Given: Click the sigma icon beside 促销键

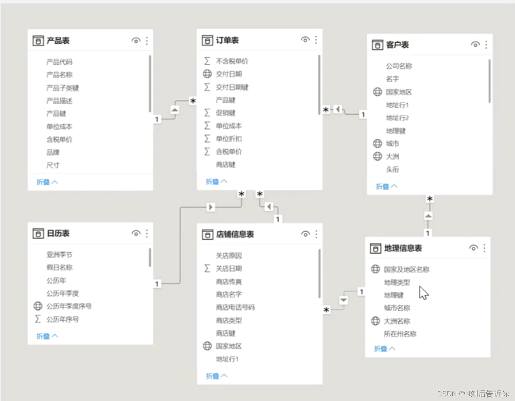Looking at the screenshot, I should tap(207, 113).
